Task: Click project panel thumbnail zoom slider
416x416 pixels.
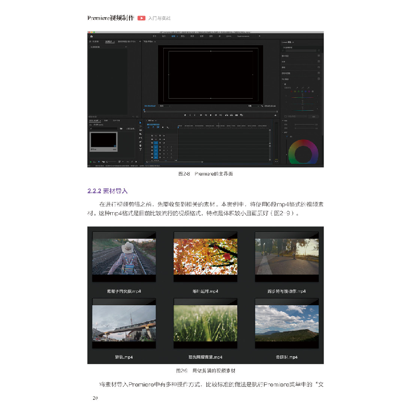Action: tap(111, 162)
